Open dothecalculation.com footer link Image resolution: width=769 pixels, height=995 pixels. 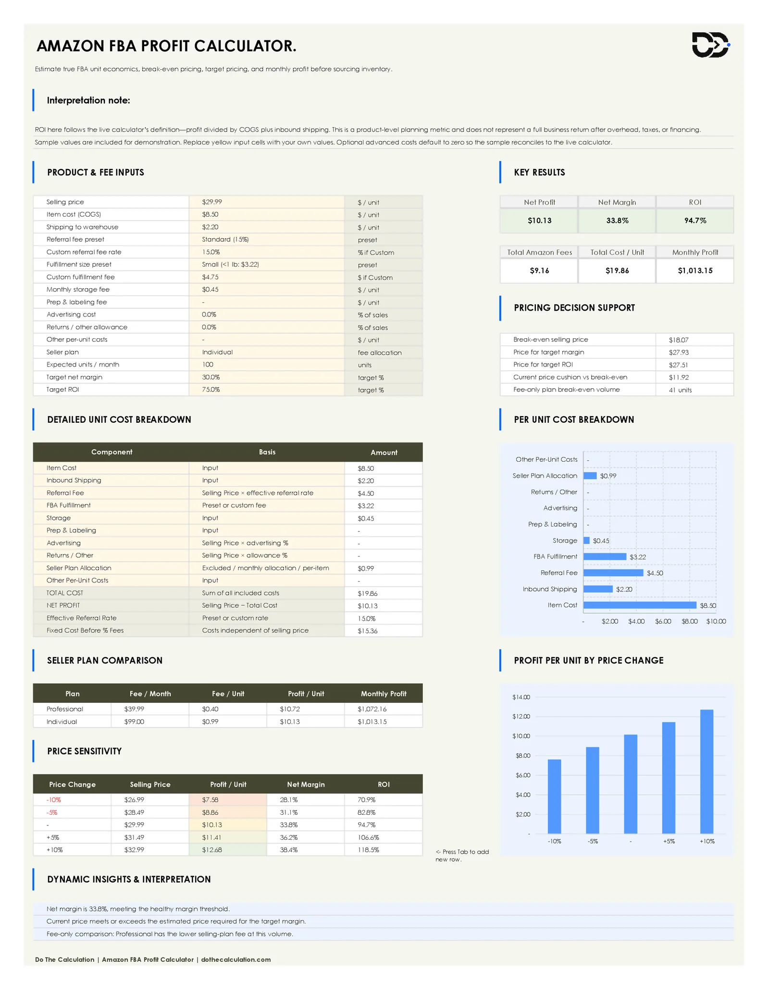(x=236, y=959)
